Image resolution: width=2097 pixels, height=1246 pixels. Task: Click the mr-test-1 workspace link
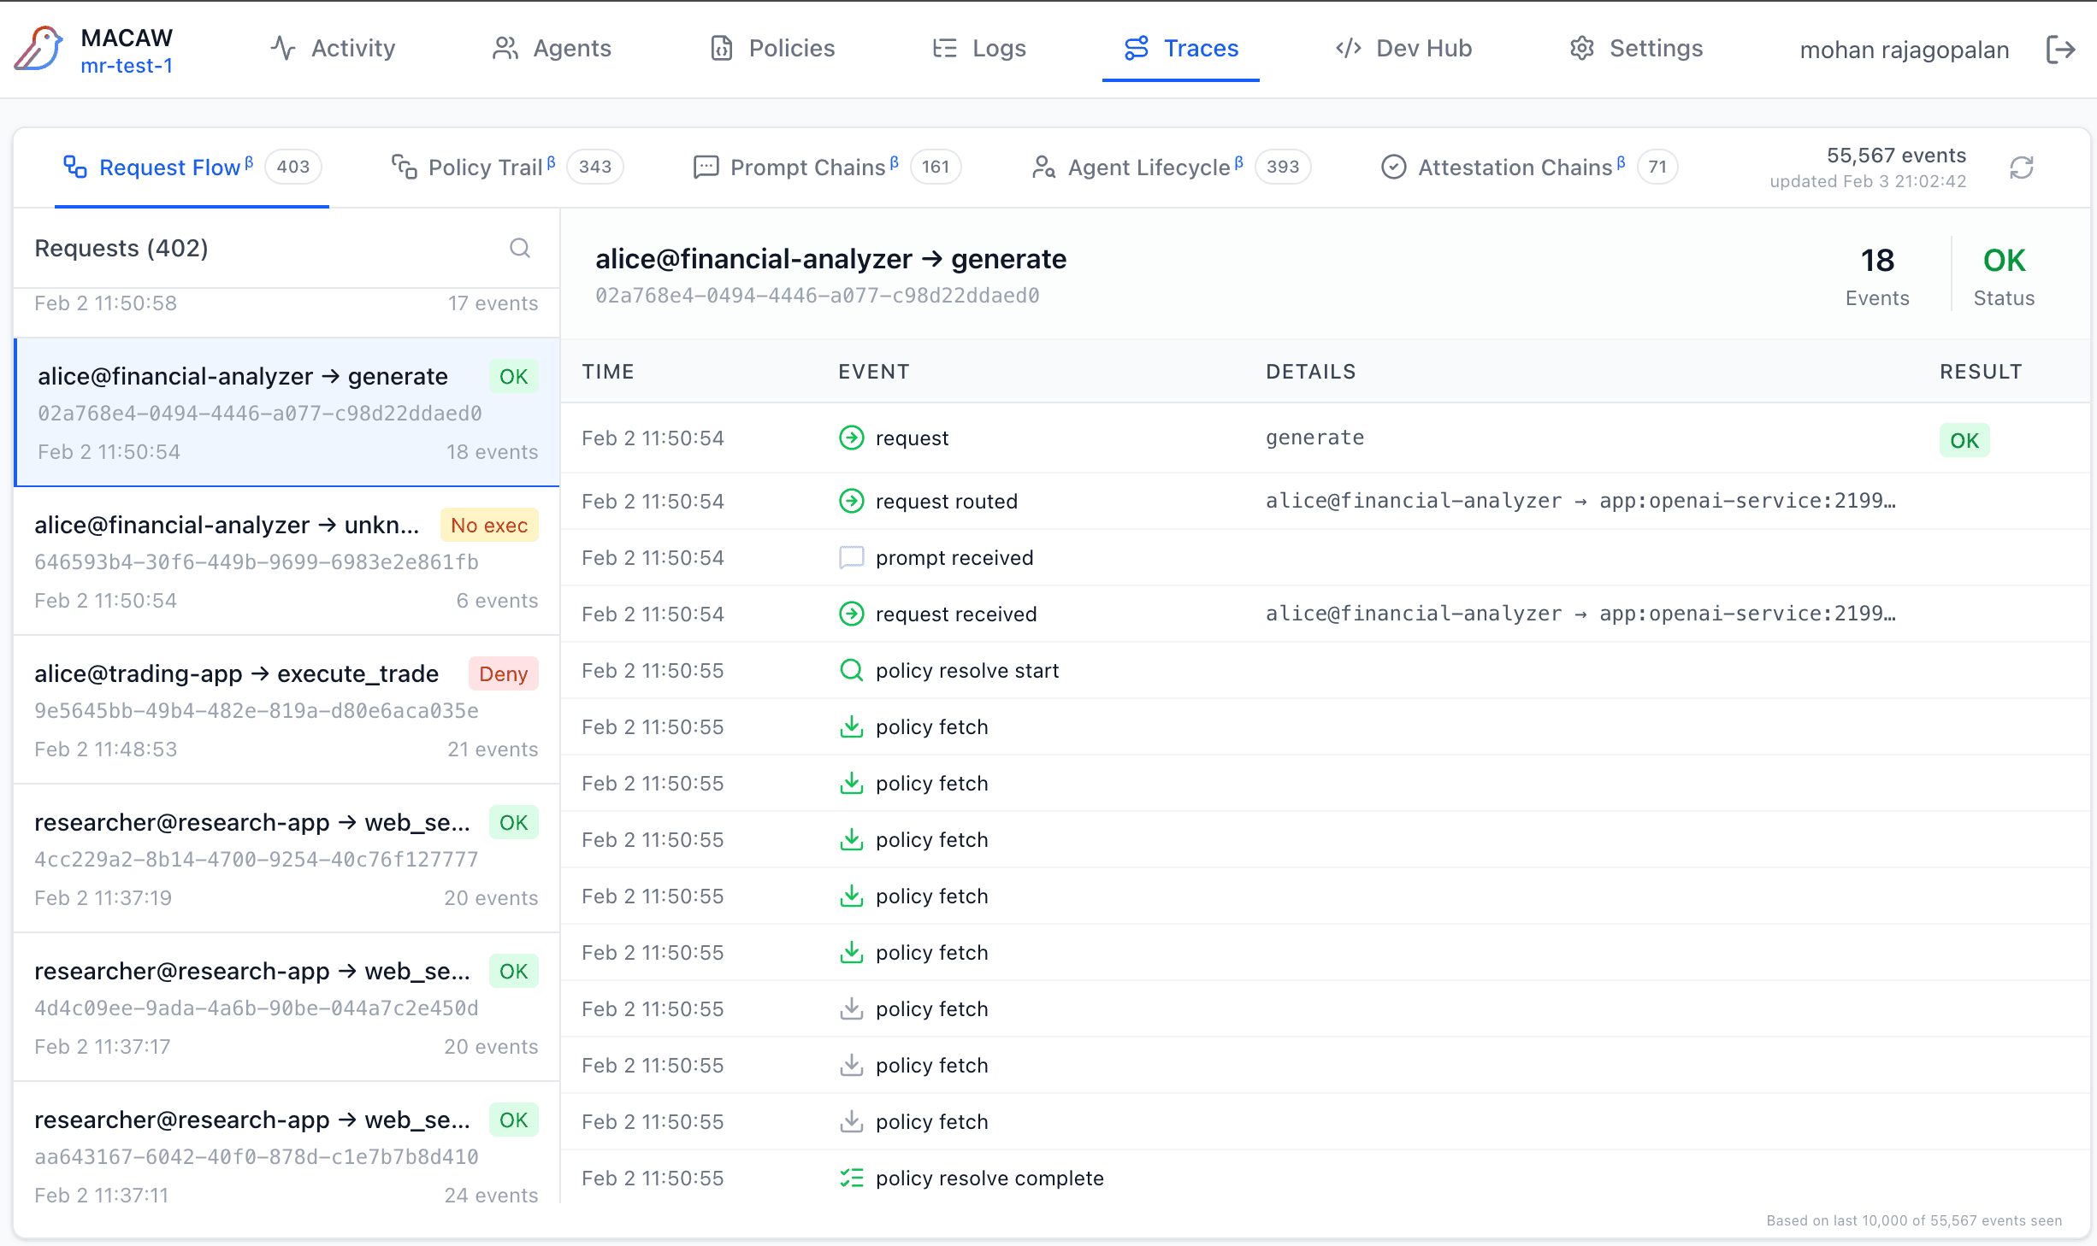pyautogui.click(x=127, y=66)
